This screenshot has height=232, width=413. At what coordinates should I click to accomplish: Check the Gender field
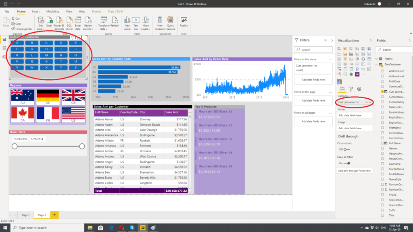pyautogui.click(x=382, y=148)
